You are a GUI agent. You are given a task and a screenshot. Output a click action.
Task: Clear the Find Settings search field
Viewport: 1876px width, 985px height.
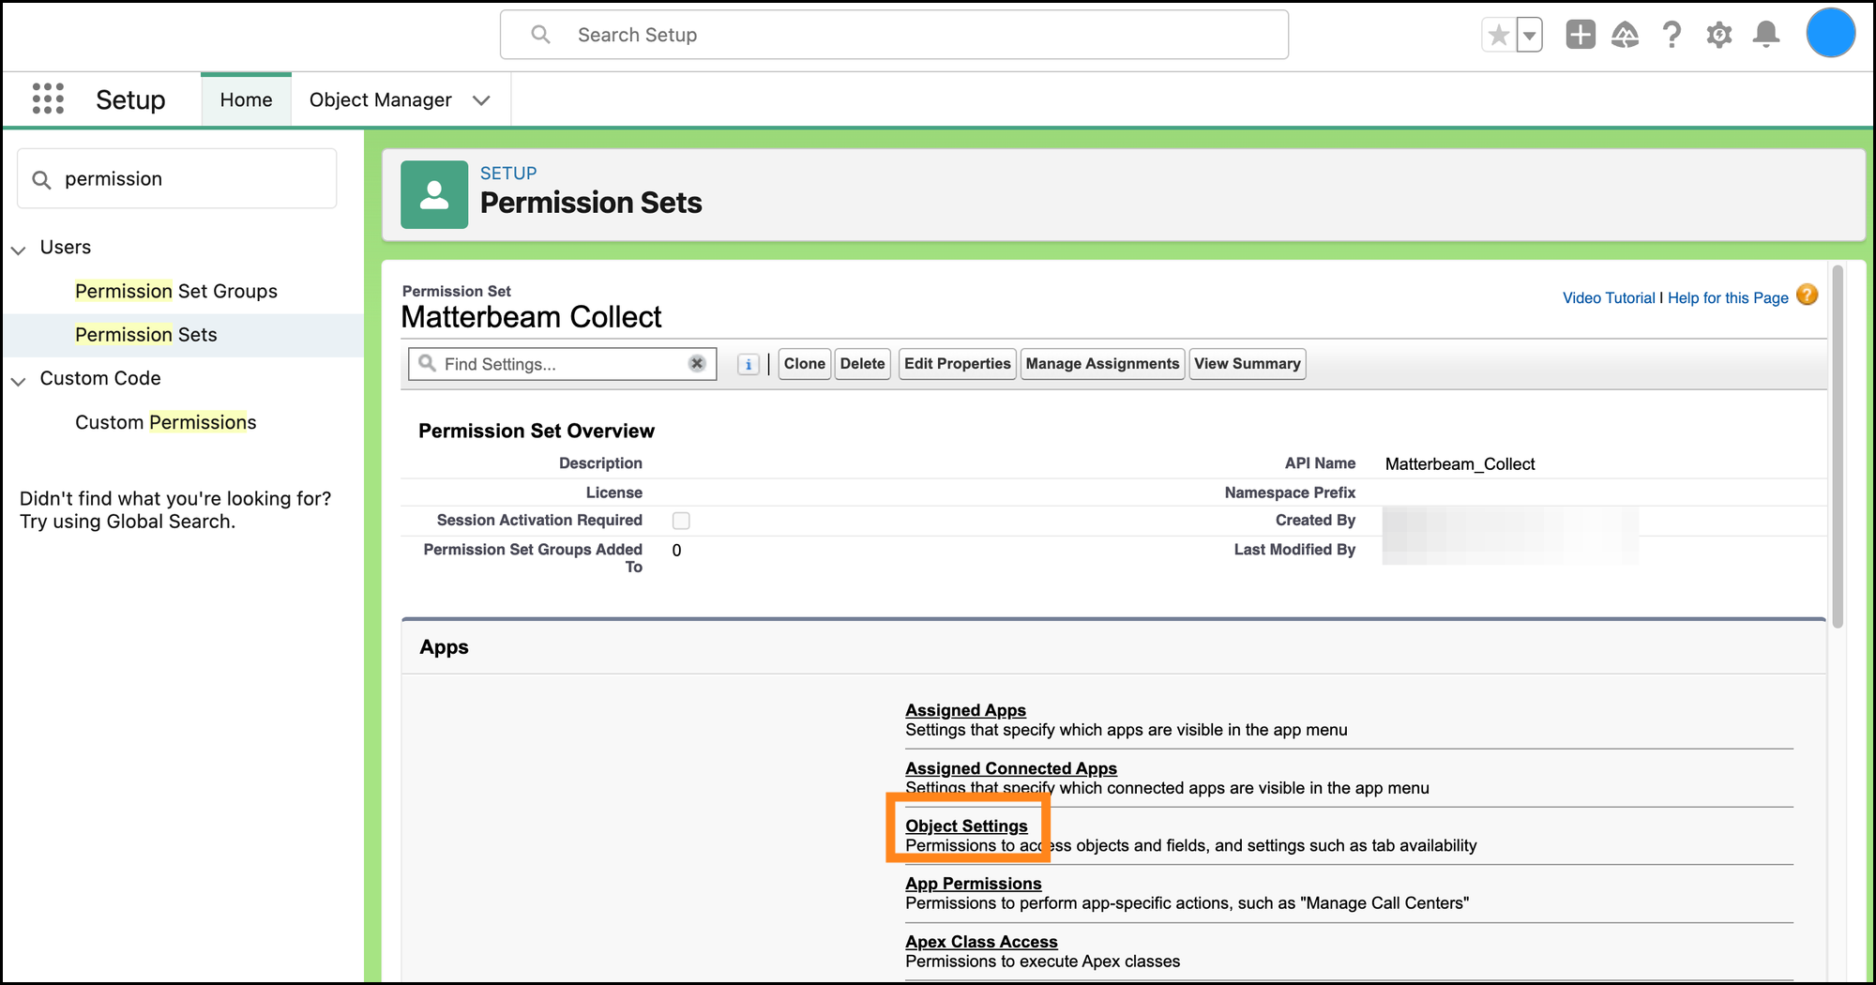(x=697, y=363)
